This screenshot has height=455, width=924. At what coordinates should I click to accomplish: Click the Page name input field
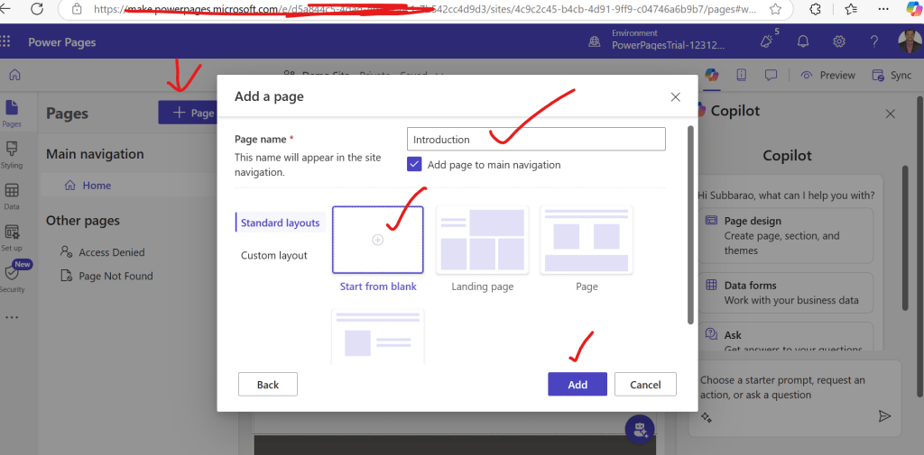coord(536,139)
